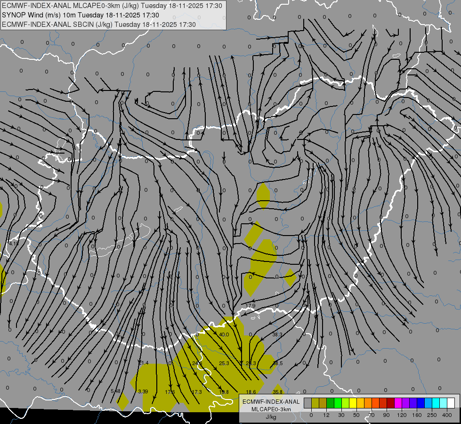
Task: Click the legend J/kg unit label
Action: tap(271, 417)
